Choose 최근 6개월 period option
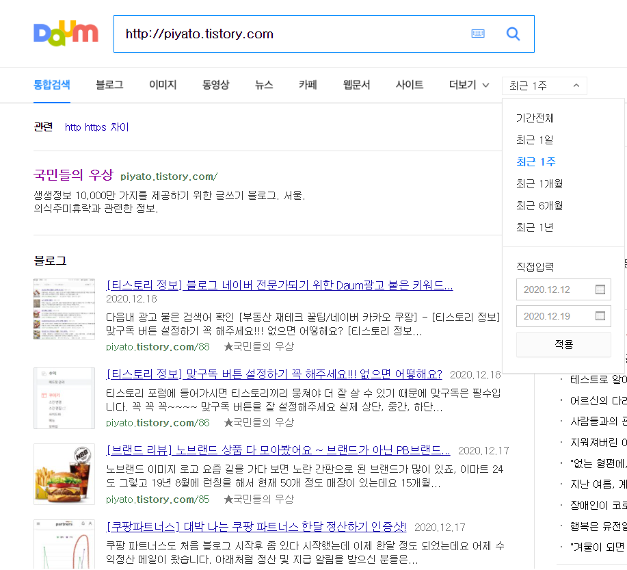Screen dimensions: 627x570 (539, 206)
